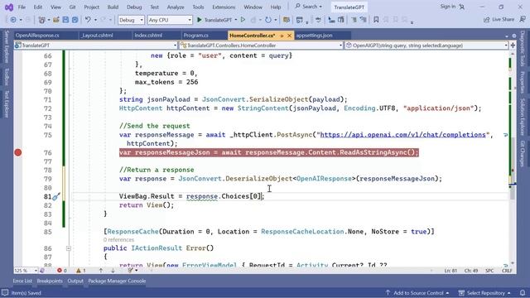
Task: Save the current file with Save icon
Action: 65,20
